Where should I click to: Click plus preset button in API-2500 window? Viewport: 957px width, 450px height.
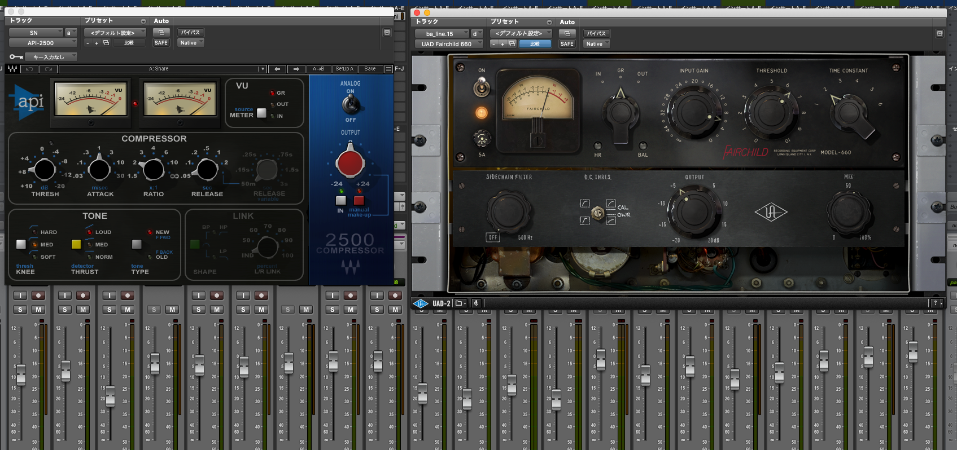pyautogui.click(x=97, y=43)
